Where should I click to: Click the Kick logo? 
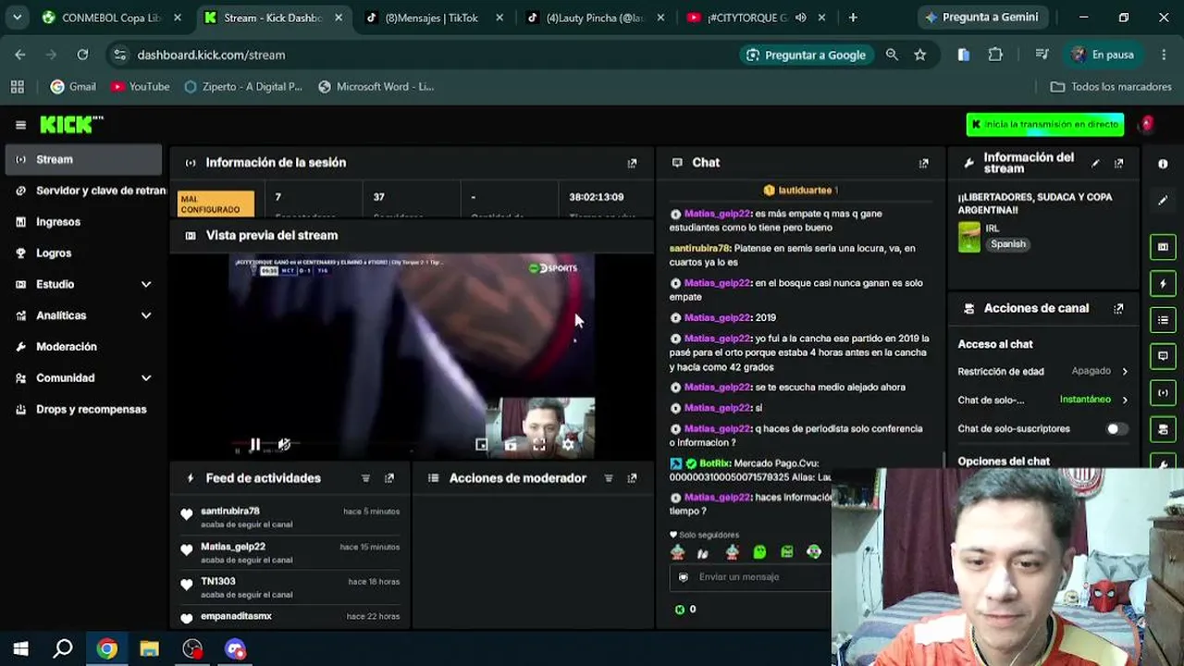click(x=71, y=125)
